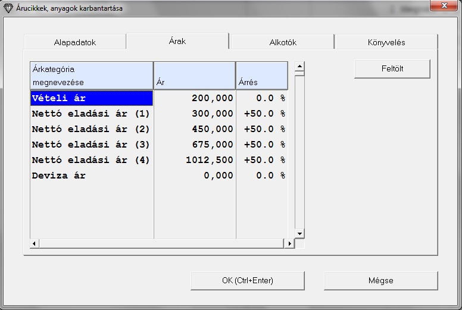Click the Árrés column header
The height and width of the screenshot is (310, 462).
[261, 76]
